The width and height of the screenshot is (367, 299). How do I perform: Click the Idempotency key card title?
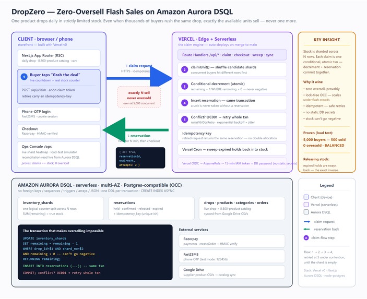pos(197,133)
